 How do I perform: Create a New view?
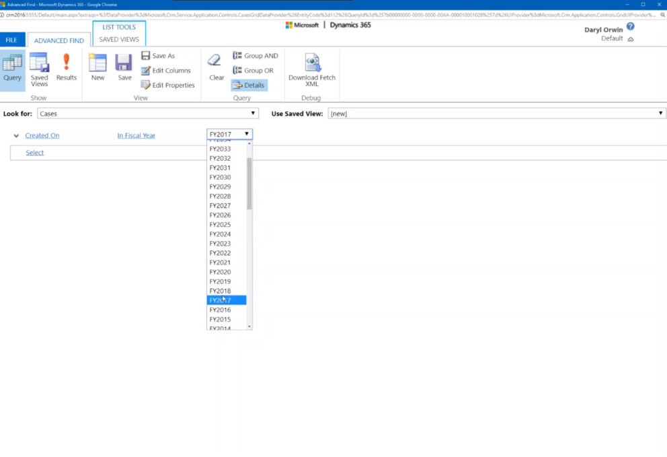pyautogui.click(x=98, y=68)
